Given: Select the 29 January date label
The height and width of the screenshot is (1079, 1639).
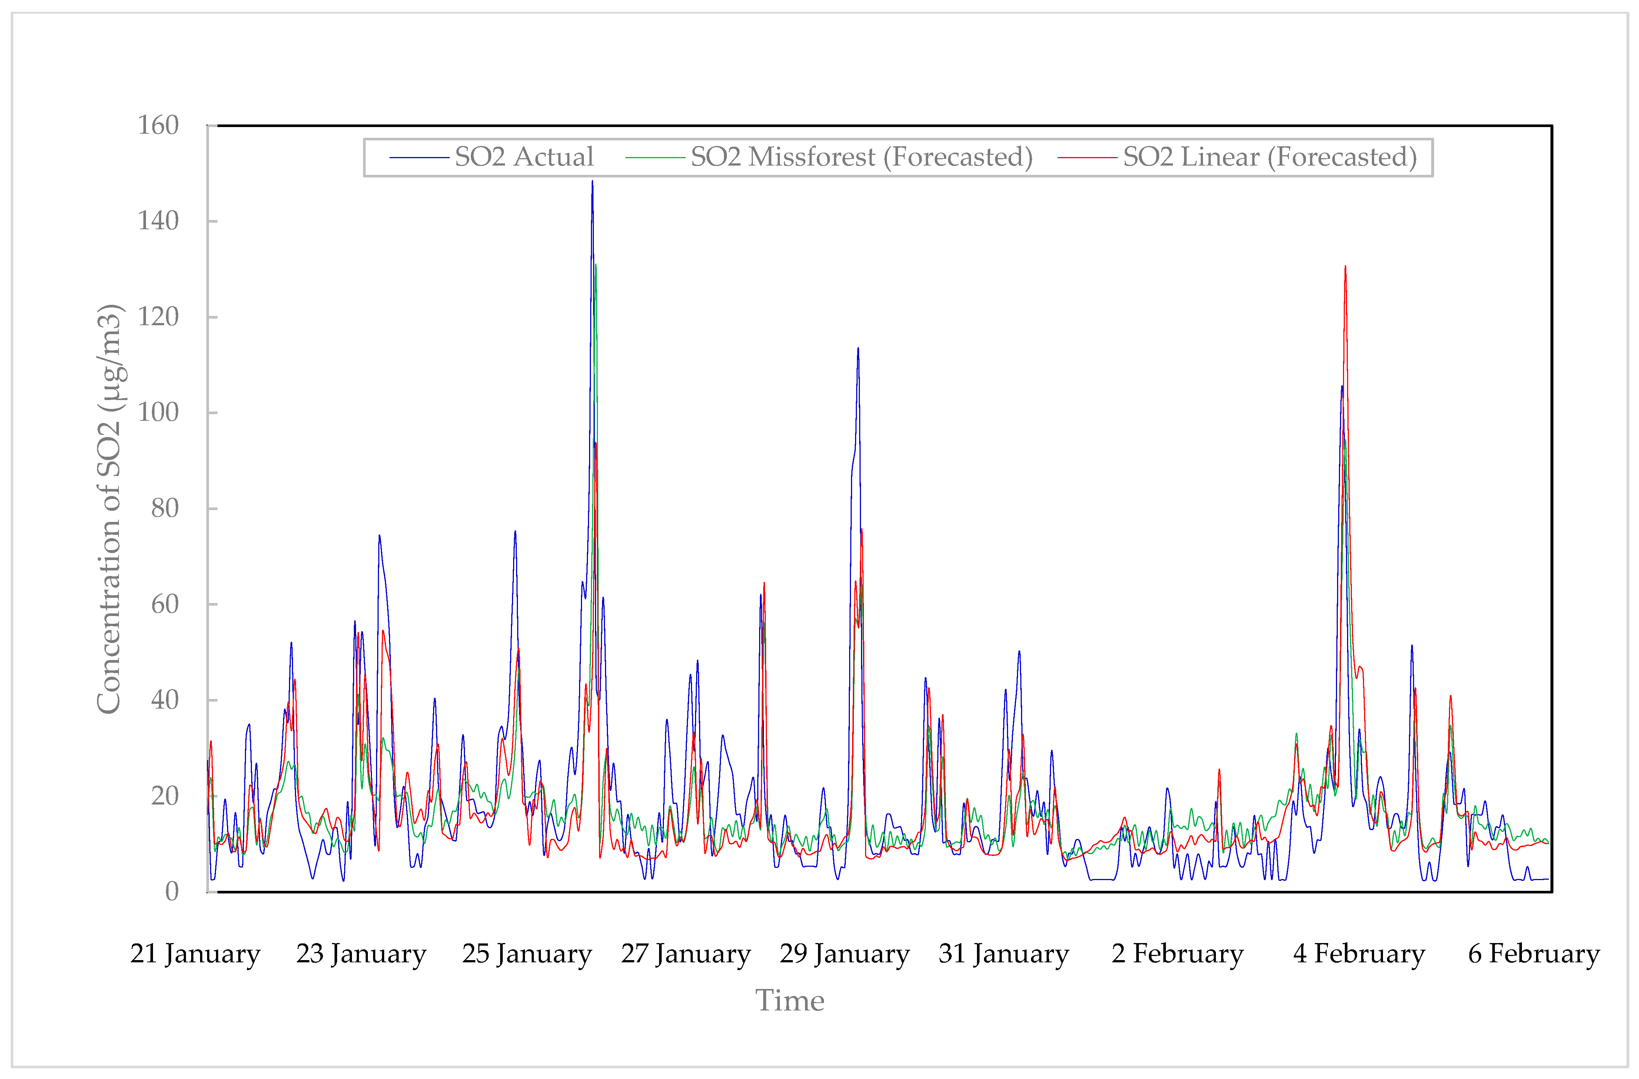Looking at the screenshot, I should [x=844, y=954].
